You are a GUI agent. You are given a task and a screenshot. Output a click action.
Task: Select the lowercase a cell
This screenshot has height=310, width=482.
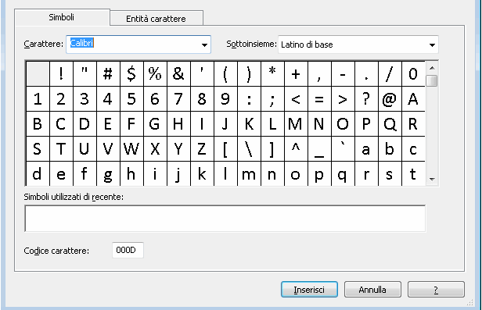pos(366,149)
